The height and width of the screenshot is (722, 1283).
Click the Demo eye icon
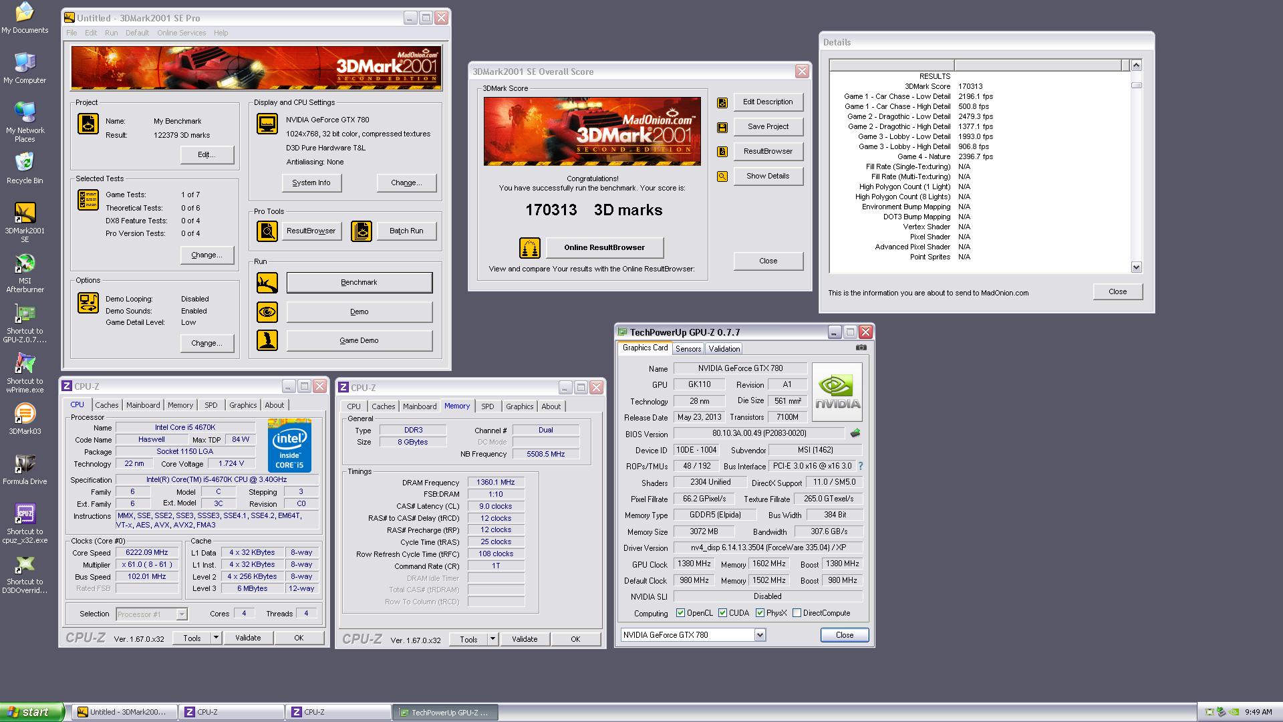(267, 312)
